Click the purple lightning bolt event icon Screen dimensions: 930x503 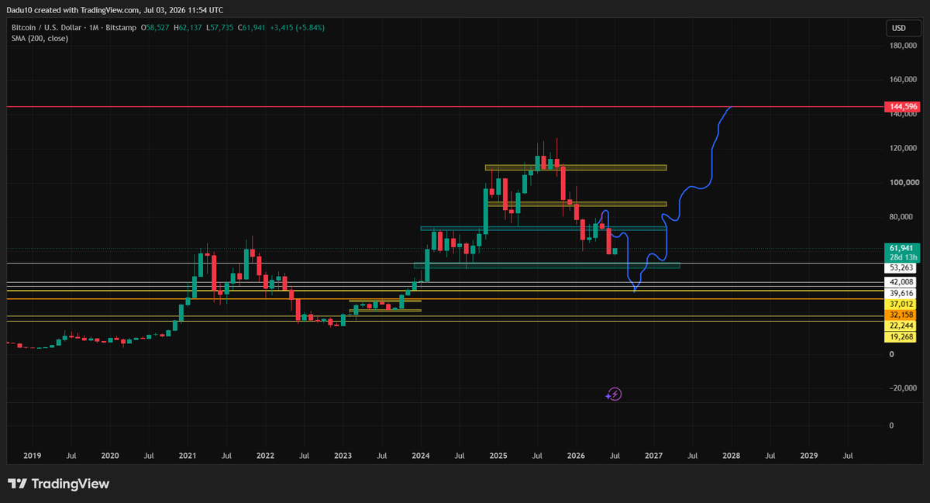click(614, 394)
